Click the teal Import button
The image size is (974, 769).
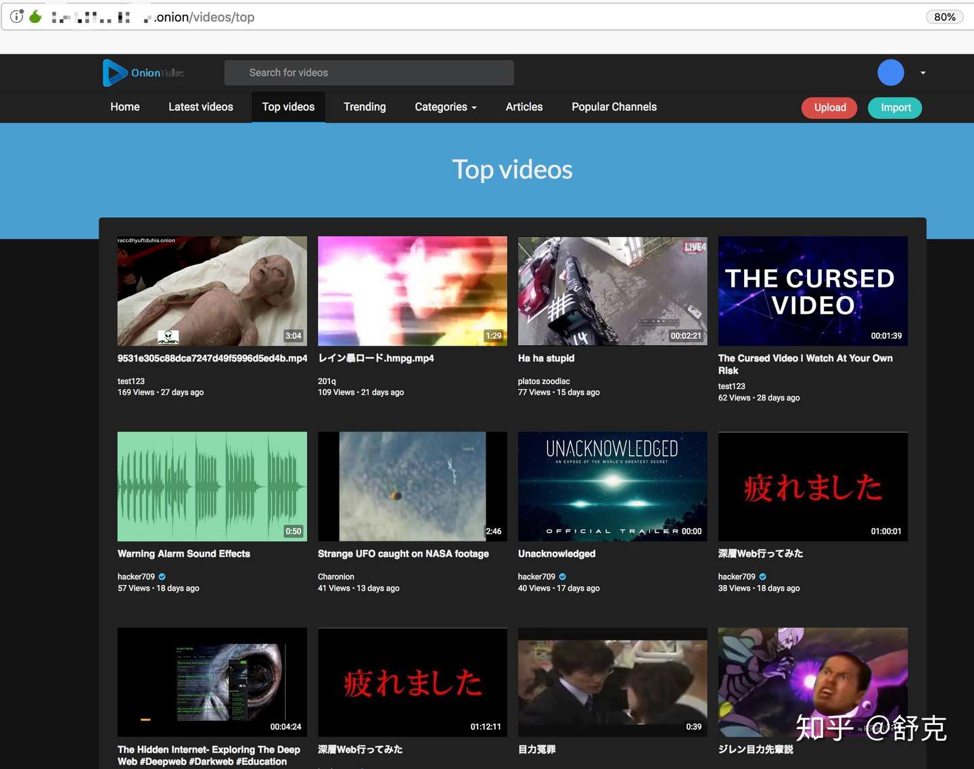896,108
